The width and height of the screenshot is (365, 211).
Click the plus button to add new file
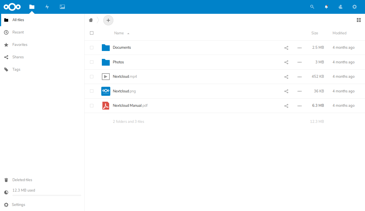[108, 20]
